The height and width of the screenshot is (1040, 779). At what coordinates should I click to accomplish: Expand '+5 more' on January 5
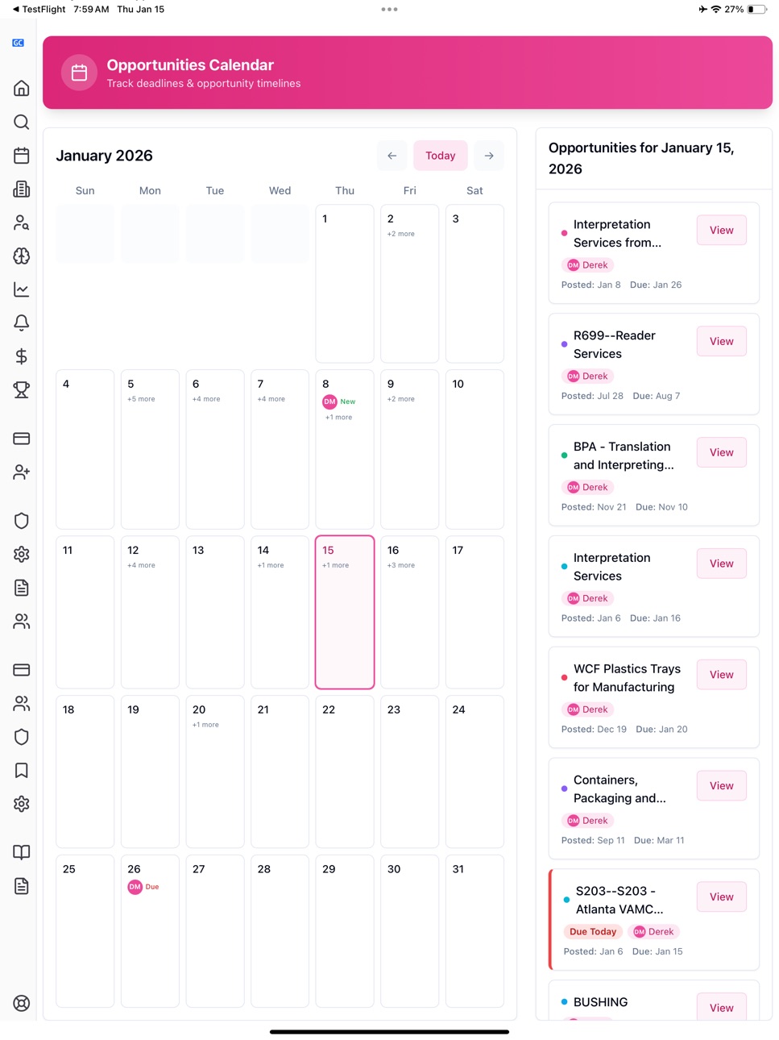click(141, 399)
